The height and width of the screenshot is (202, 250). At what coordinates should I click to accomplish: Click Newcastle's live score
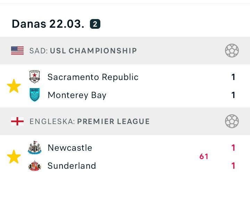coord(233,148)
